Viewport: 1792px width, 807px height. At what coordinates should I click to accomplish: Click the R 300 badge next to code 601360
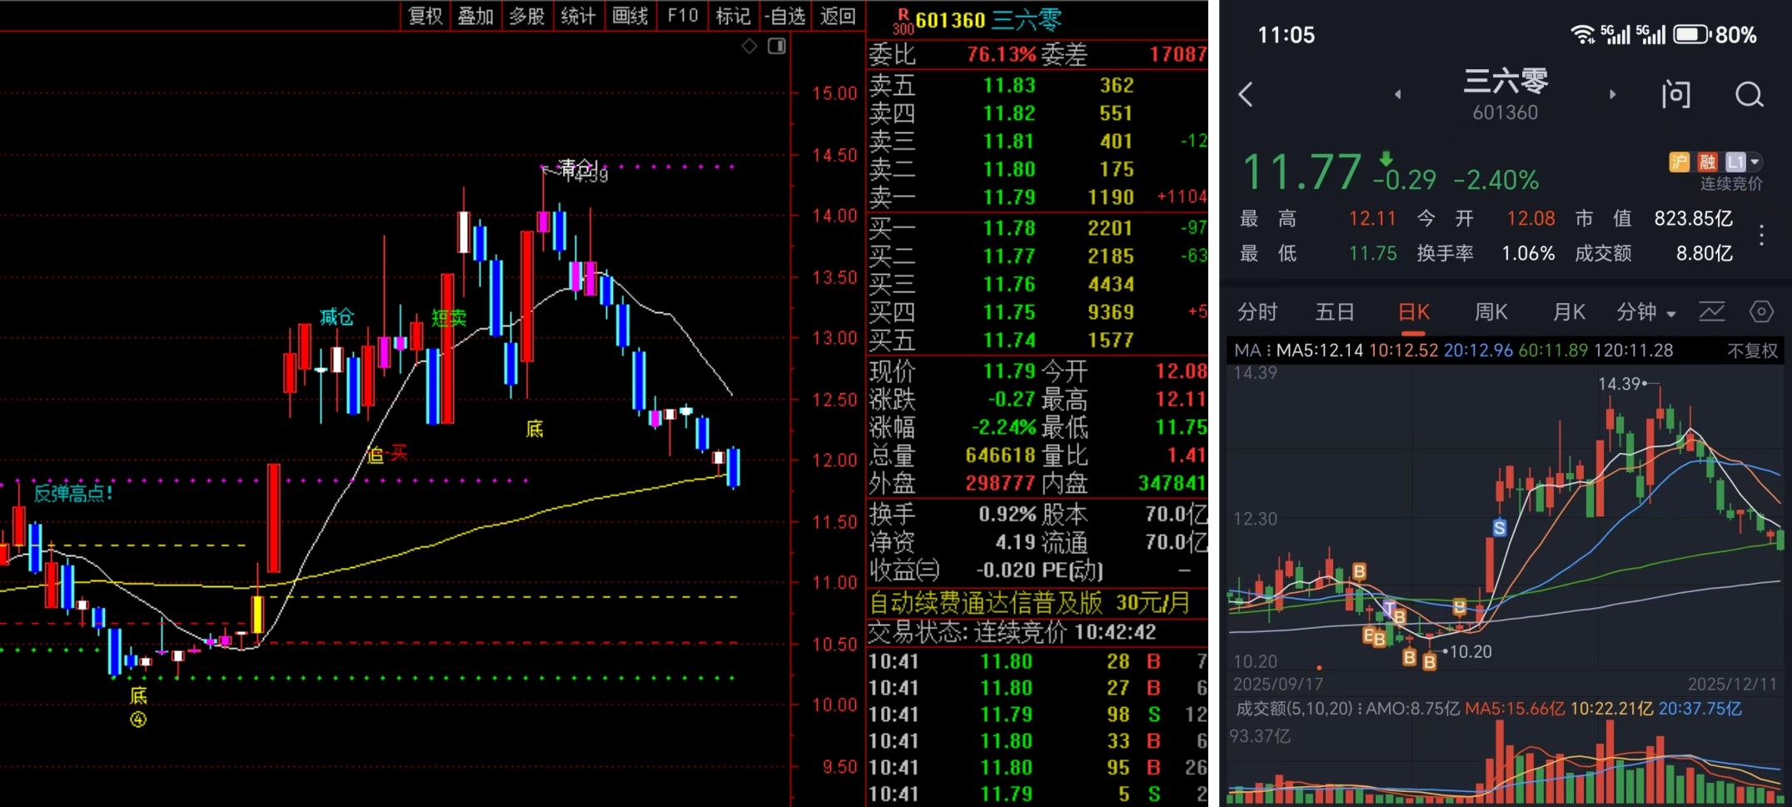903,21
